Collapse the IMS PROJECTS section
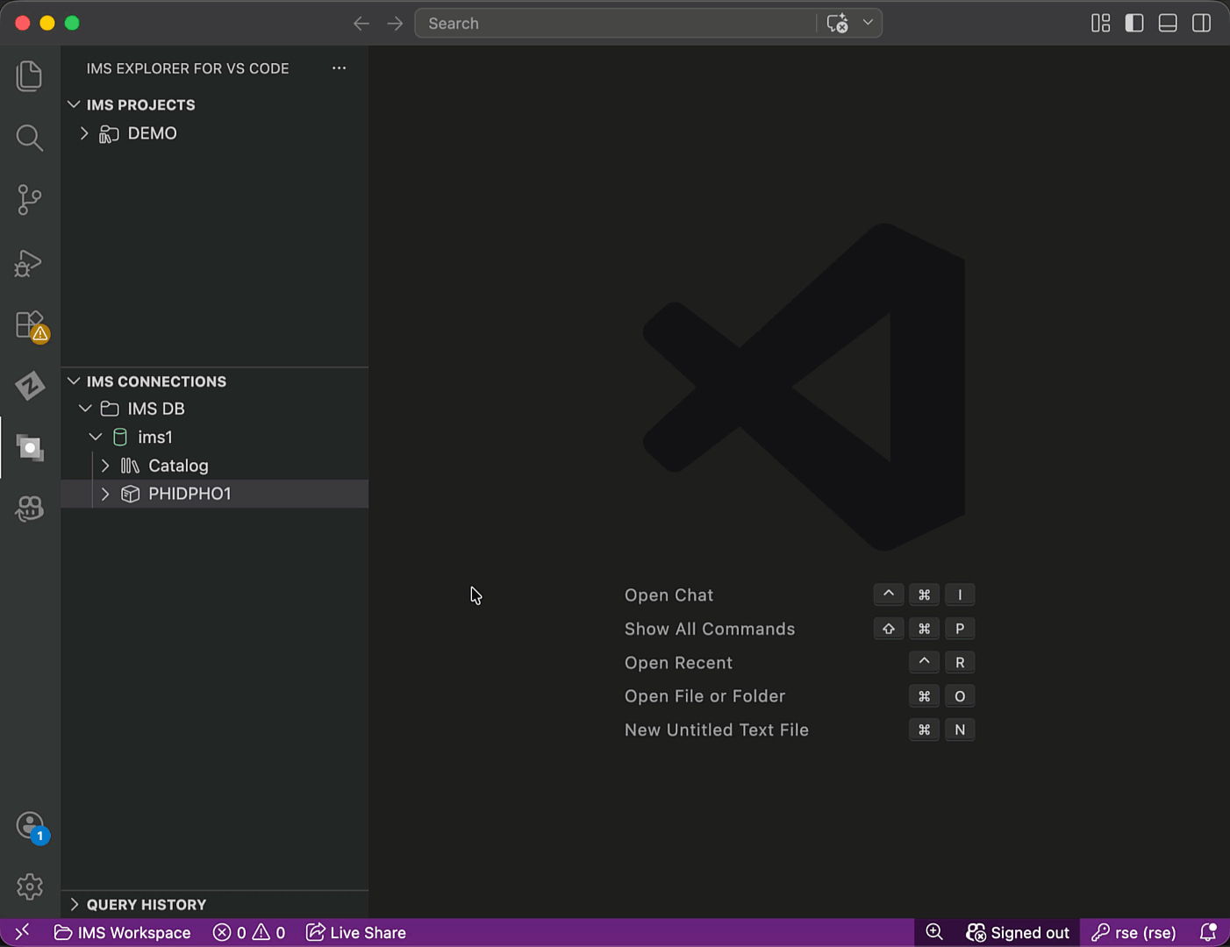 click(74, 104)
